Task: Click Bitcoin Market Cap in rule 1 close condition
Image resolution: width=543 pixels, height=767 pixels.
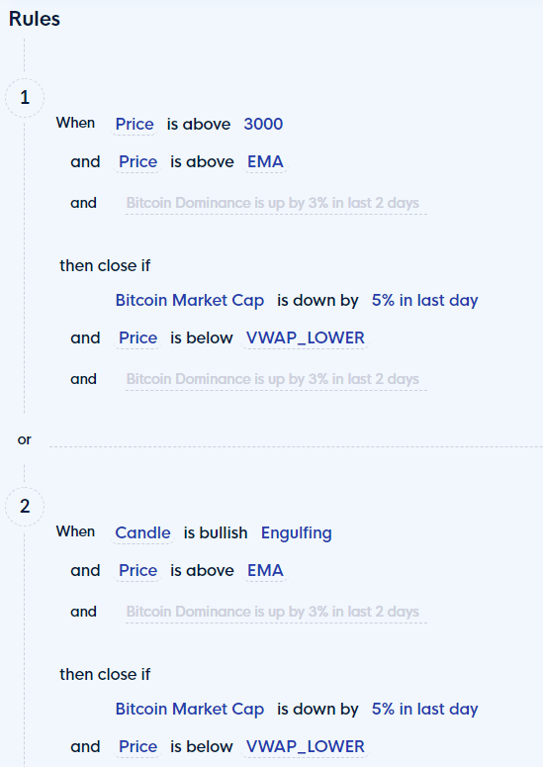Action: [x=190, y=300]
